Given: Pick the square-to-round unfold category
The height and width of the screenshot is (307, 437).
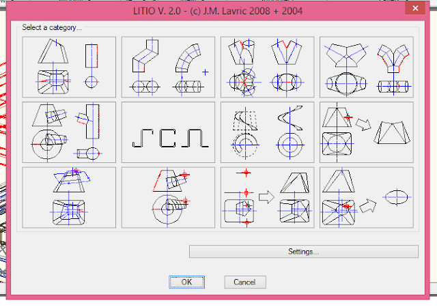Looking at the screenshot, I should coord(367,132).
